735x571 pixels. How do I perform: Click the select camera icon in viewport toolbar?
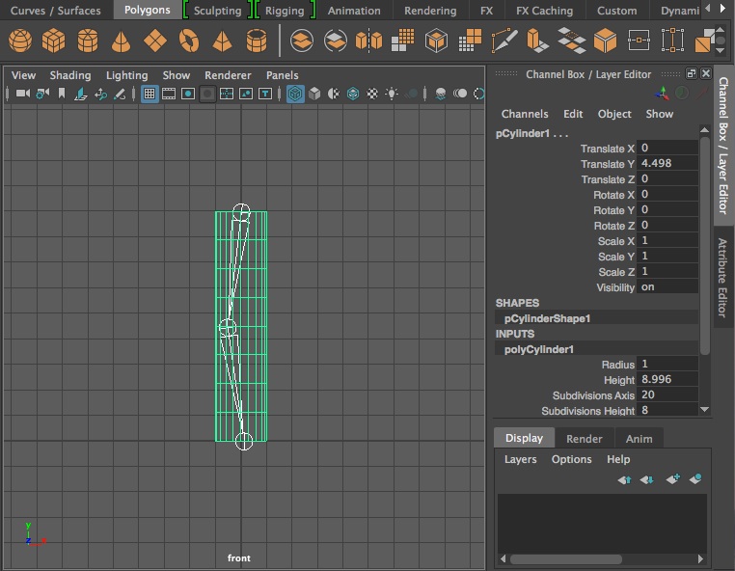tap(22, 94)
